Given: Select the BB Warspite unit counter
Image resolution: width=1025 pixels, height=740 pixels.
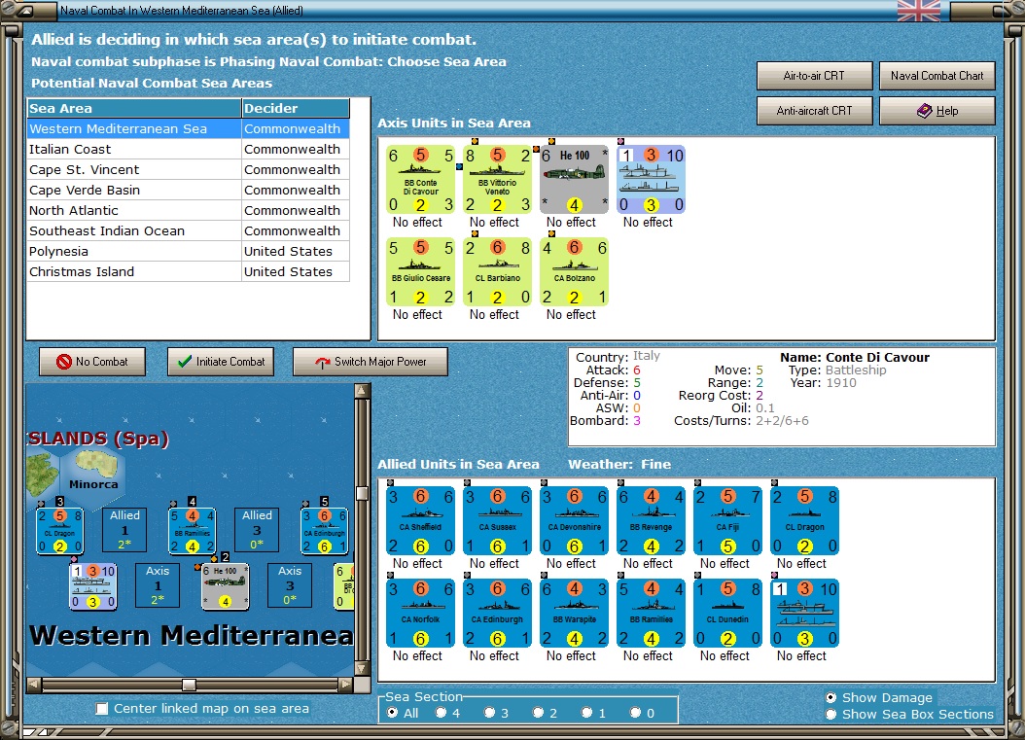Looking at the screenshot, I should 574,614.
